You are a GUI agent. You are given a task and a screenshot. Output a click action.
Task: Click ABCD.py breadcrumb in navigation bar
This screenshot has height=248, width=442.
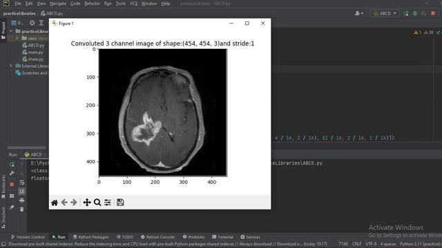(52, 14)
